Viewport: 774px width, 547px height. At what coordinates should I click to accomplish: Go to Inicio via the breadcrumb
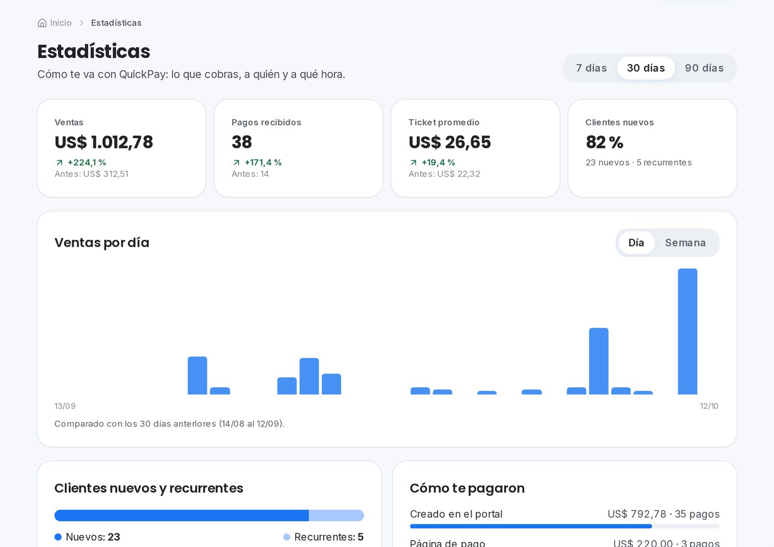point(61,23)
